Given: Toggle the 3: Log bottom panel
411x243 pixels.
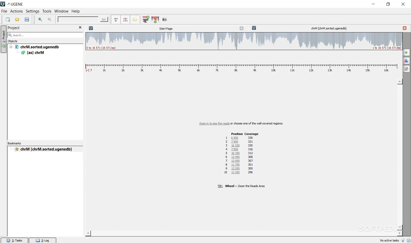Looking at the screenshot, I should click(x=42, y=240).
